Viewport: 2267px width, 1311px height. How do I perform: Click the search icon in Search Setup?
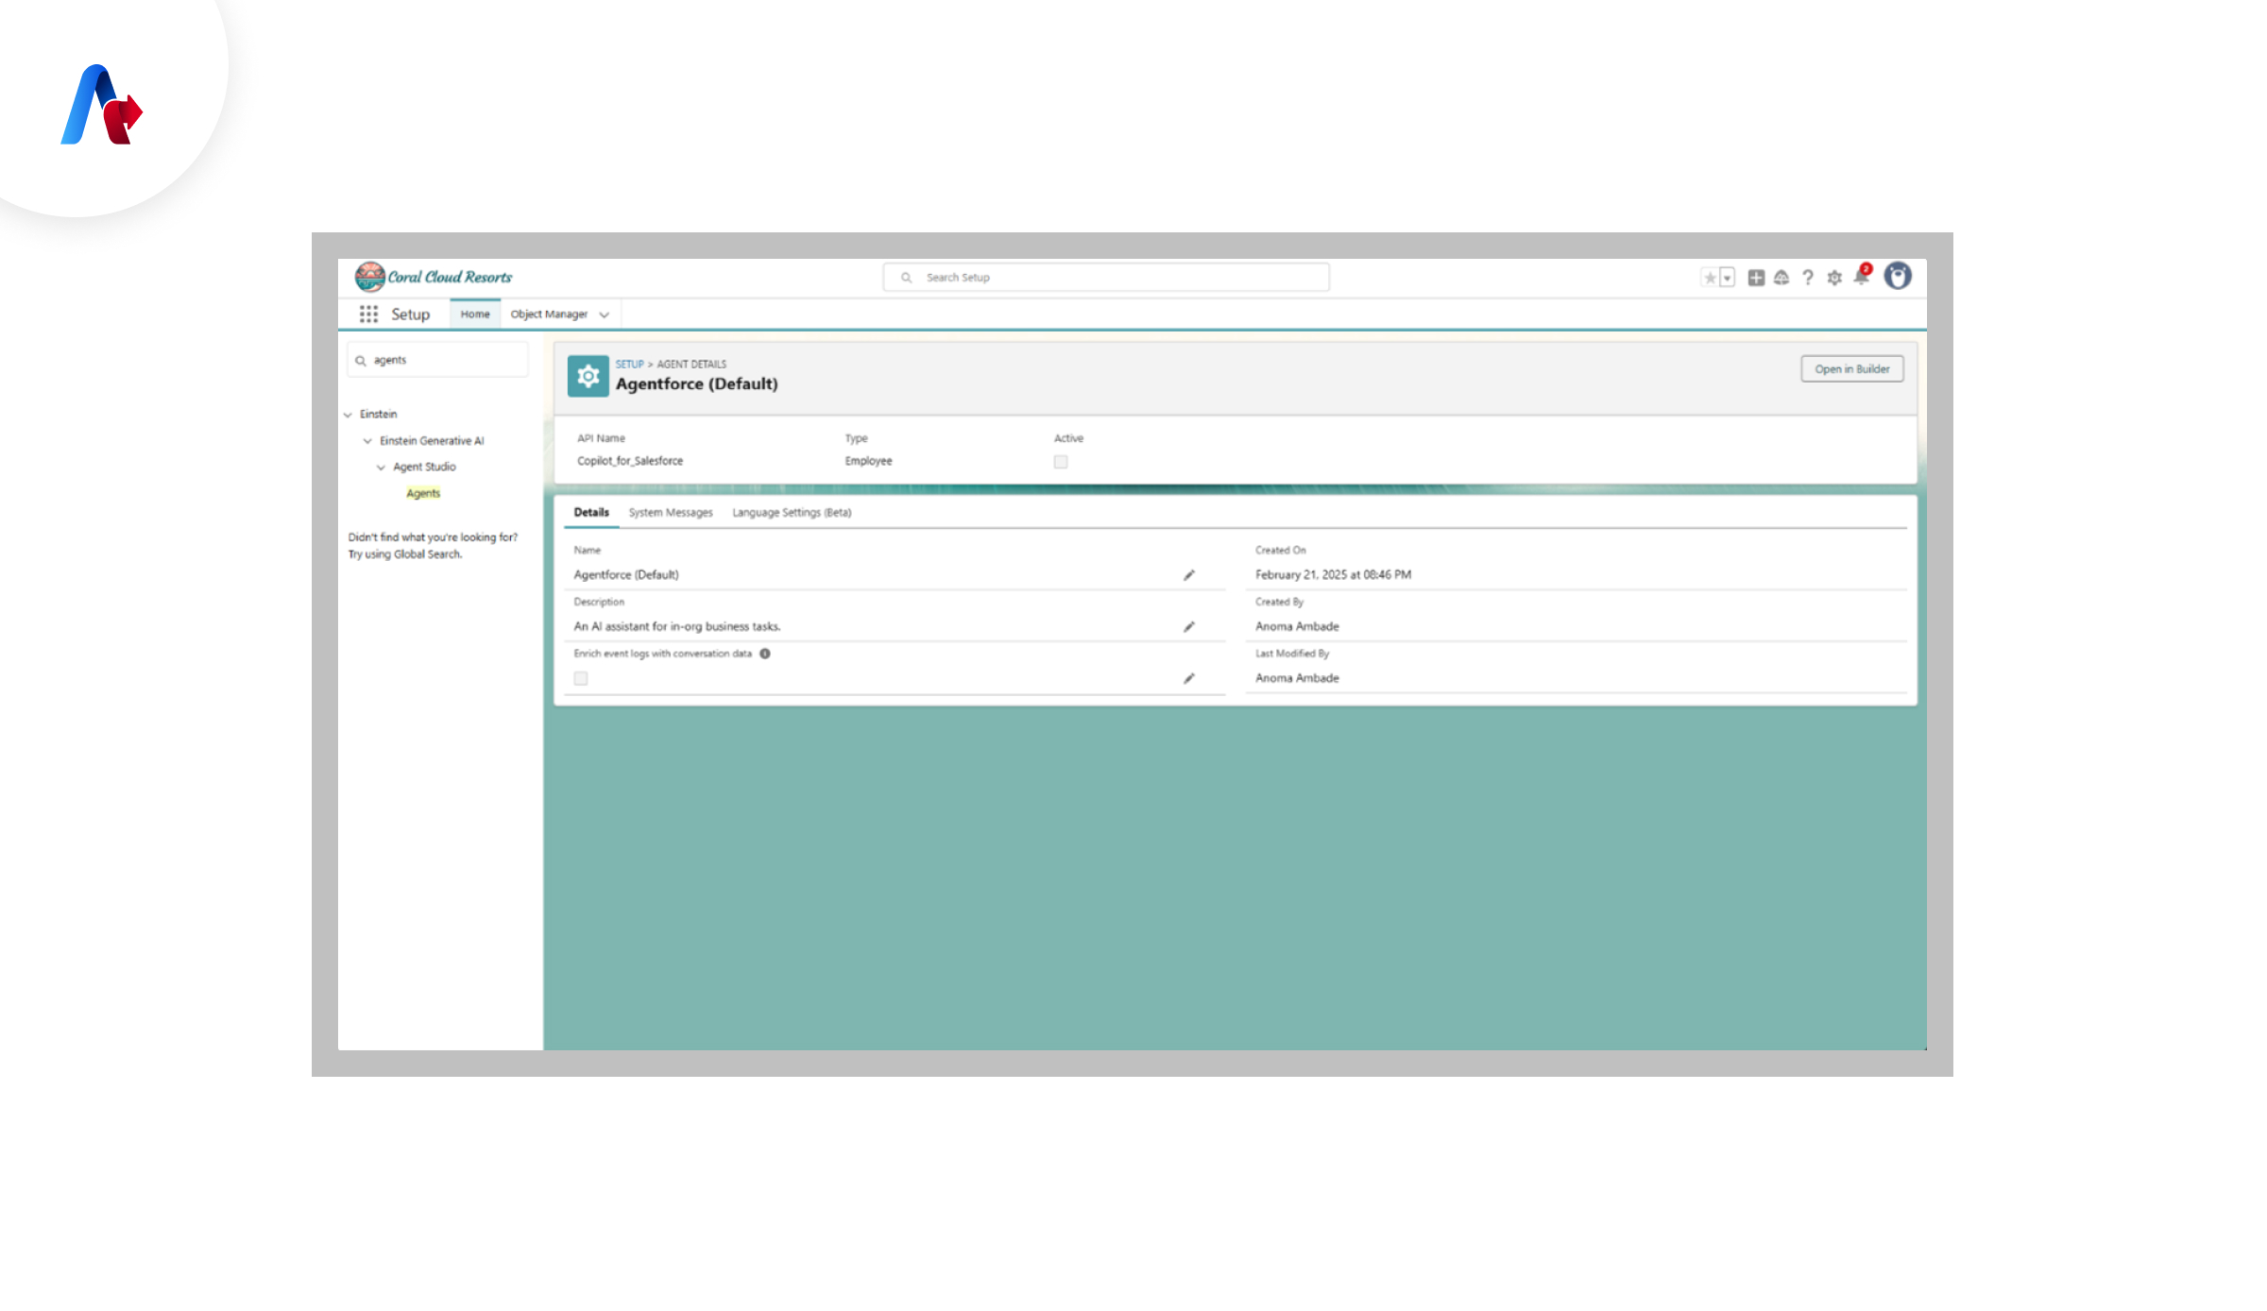pyautogui.click(x=906, y=278)
